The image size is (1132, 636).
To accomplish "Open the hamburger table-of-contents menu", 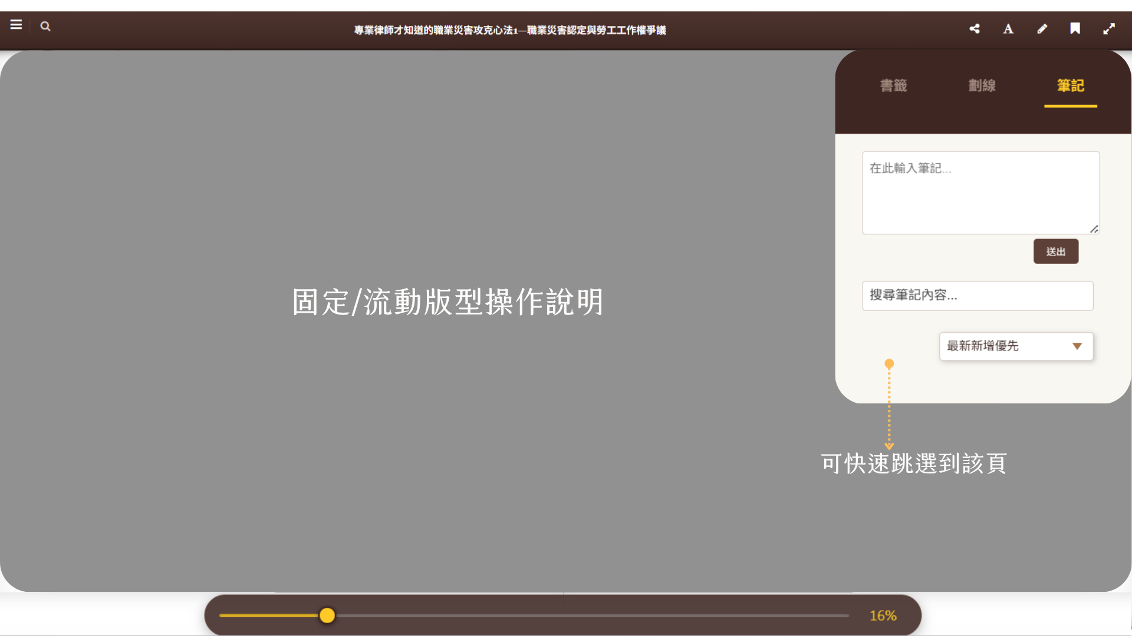I will pyautogui.click(x=16, y=25).
